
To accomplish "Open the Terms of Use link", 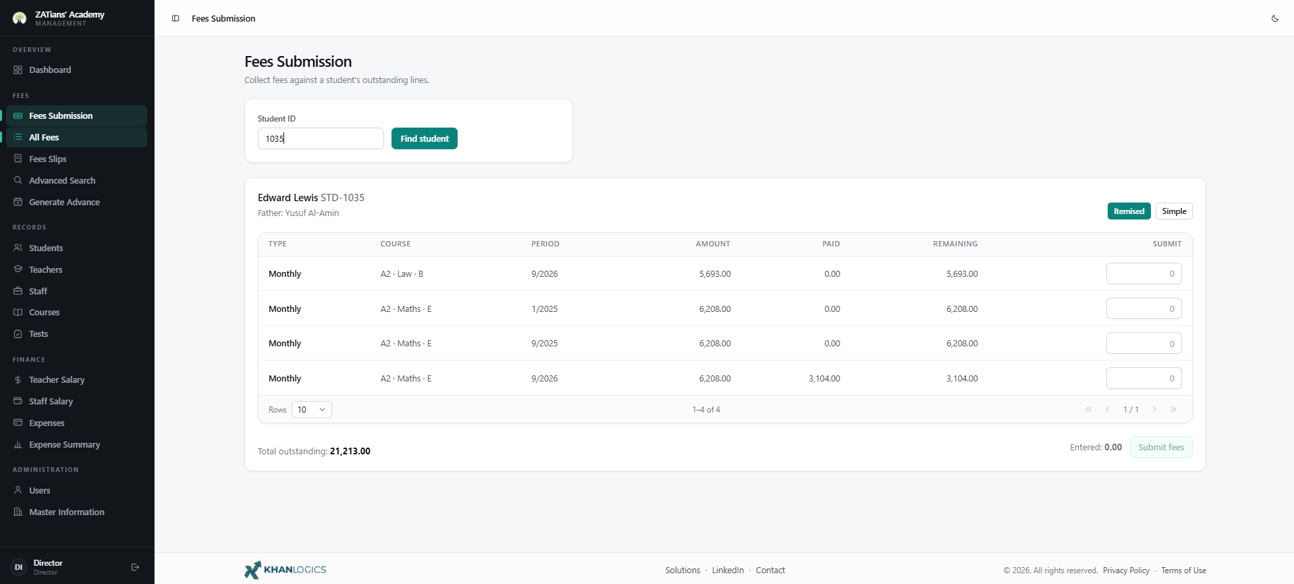I will click(1183, 570).
